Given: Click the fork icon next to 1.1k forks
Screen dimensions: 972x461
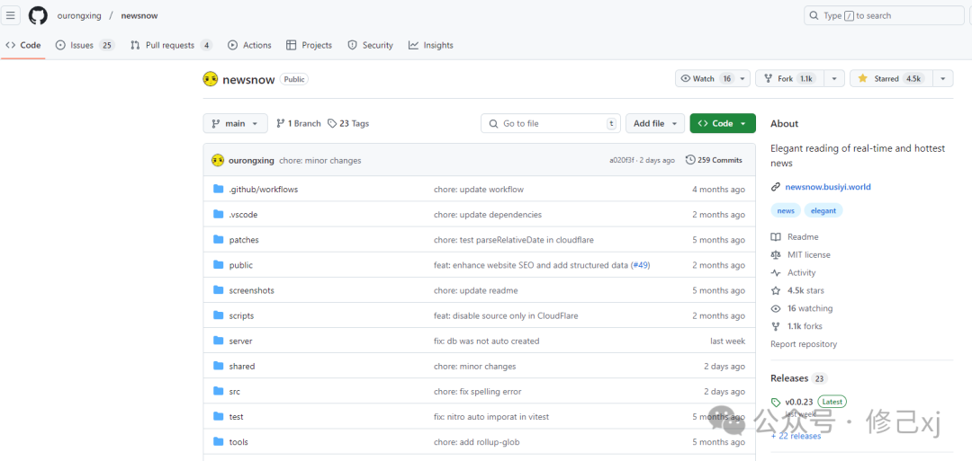Looking at the screenshot, I should pyautogui.click(x=776, y=326).
